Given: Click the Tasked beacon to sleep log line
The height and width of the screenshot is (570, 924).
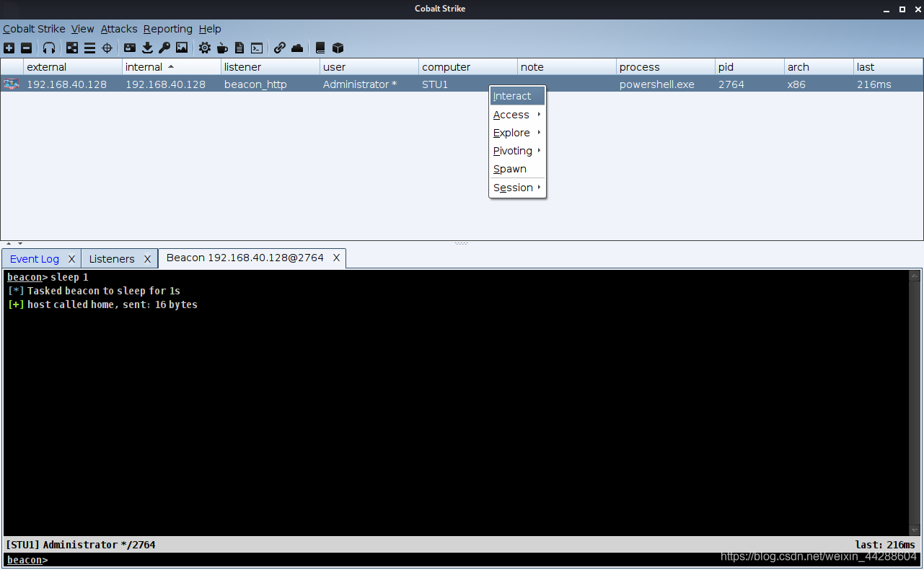Looking at the screenshot, I should (94, 291).
